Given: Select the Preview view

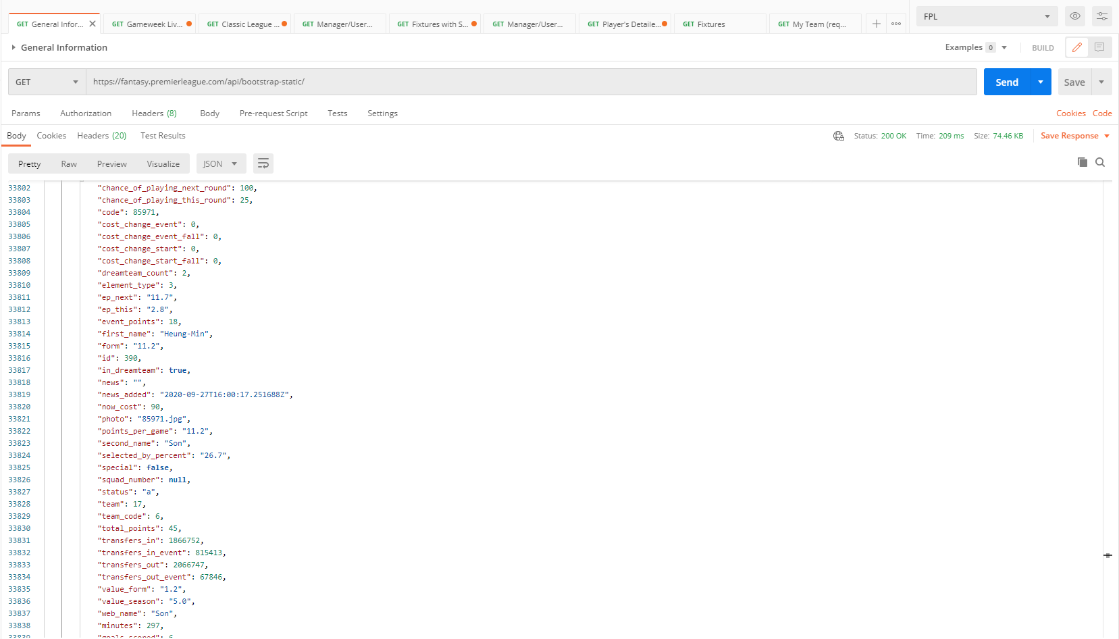Looking at the screenshot, I should pyautogui.click(x=112, y=163).
